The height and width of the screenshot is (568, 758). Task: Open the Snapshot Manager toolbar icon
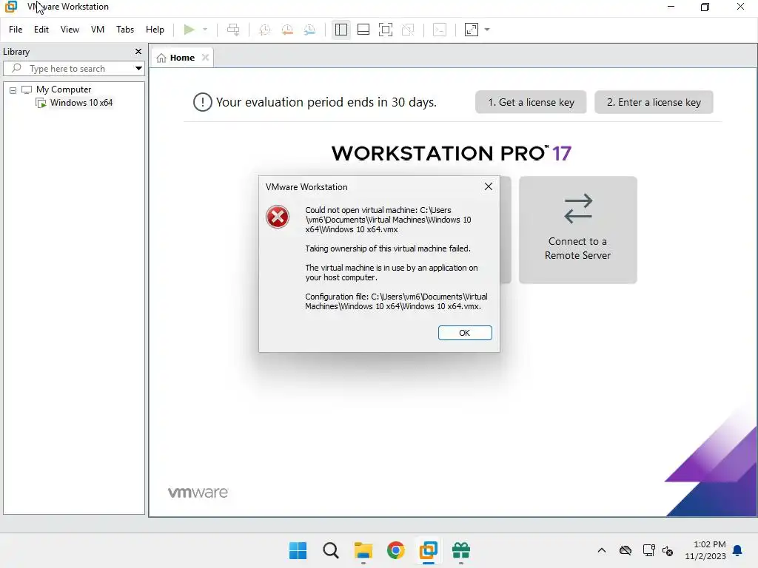(x=310, y=30)
